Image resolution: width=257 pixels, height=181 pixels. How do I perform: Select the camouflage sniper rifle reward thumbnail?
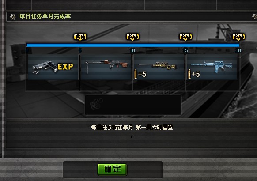click(x=159, y=67)
